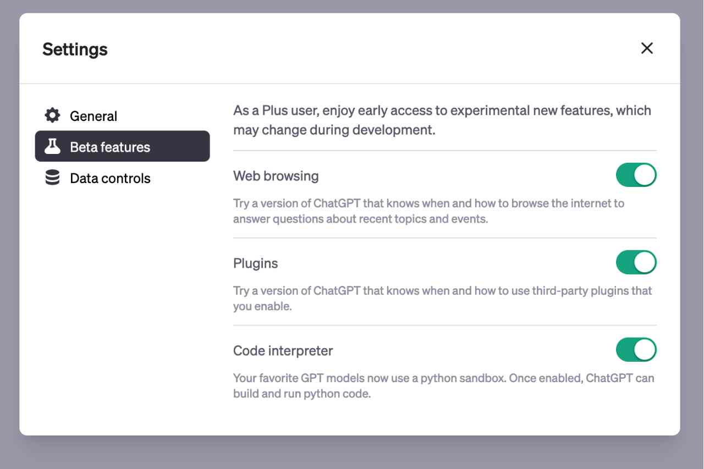The image size is (704, 469).
Task: Click the Settings dialog title
Action: pyautogui.click(x=74, y=49)
